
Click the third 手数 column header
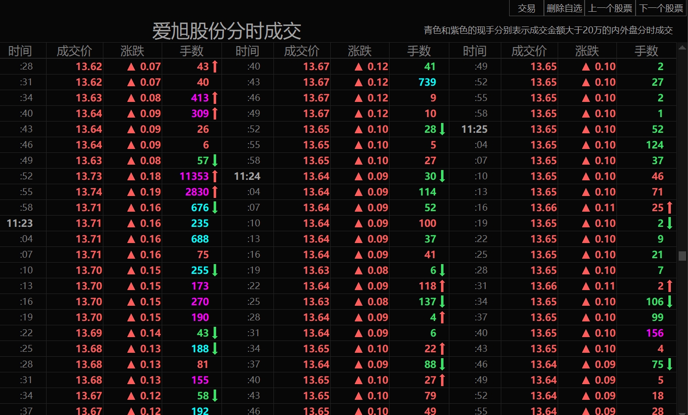(646, 51)
